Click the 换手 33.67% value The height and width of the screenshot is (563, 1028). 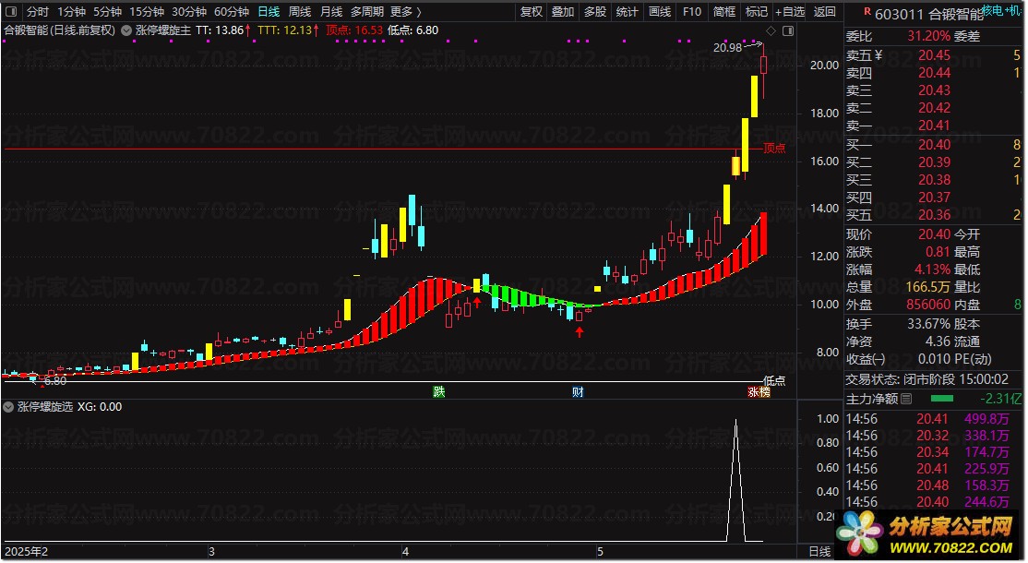pyautogui.click(x=928, y=324)
